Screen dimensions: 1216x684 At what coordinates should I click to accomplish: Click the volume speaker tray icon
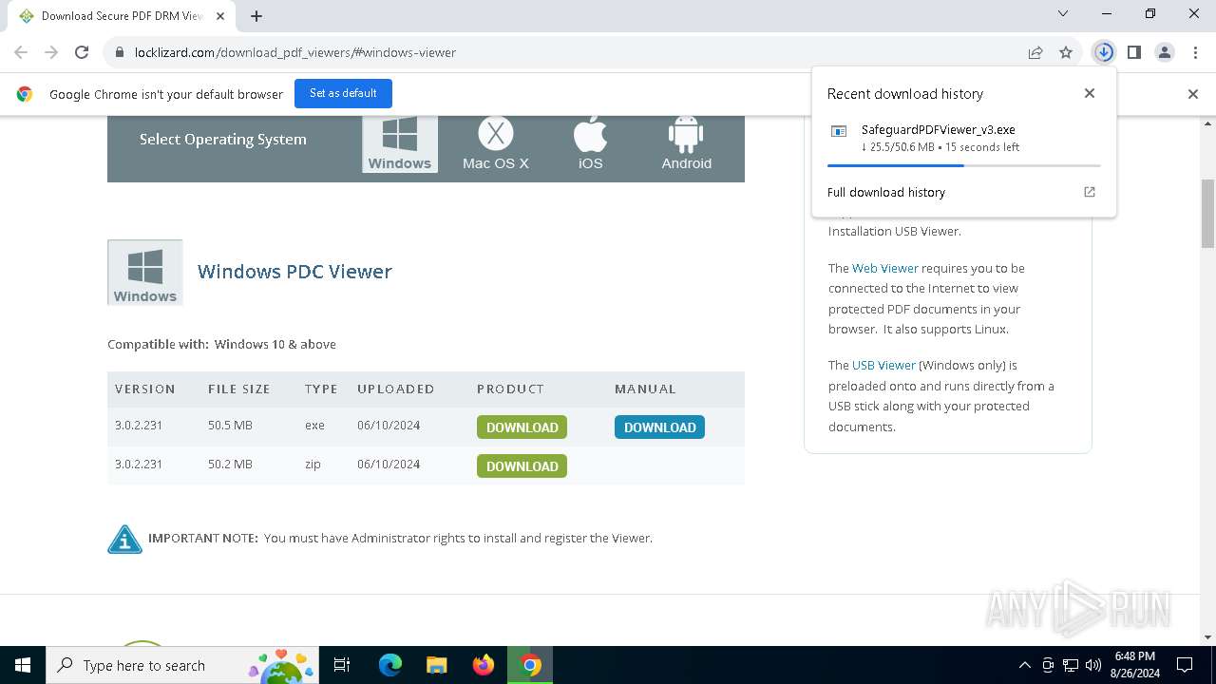click(1092, 665)
